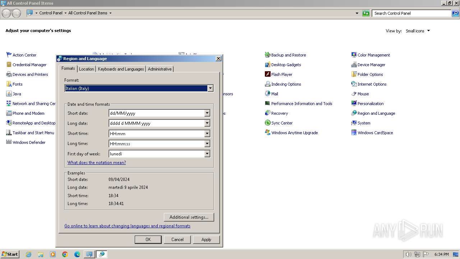Click the Apply button
The image size is (460, 259).
point(206,240)
